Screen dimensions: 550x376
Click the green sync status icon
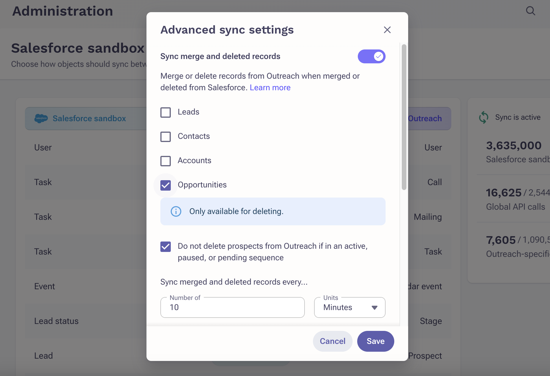(x=483, y=117)
